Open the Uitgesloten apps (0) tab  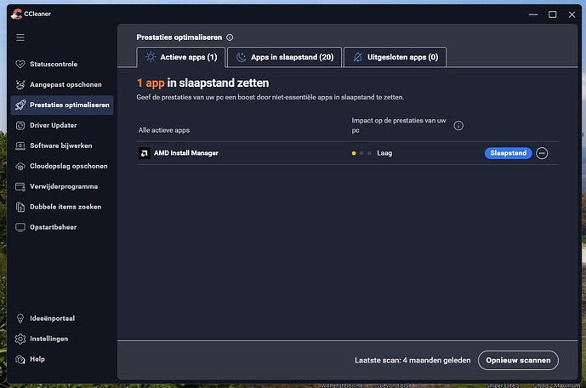pyautogui.click(x=395, y=57)
